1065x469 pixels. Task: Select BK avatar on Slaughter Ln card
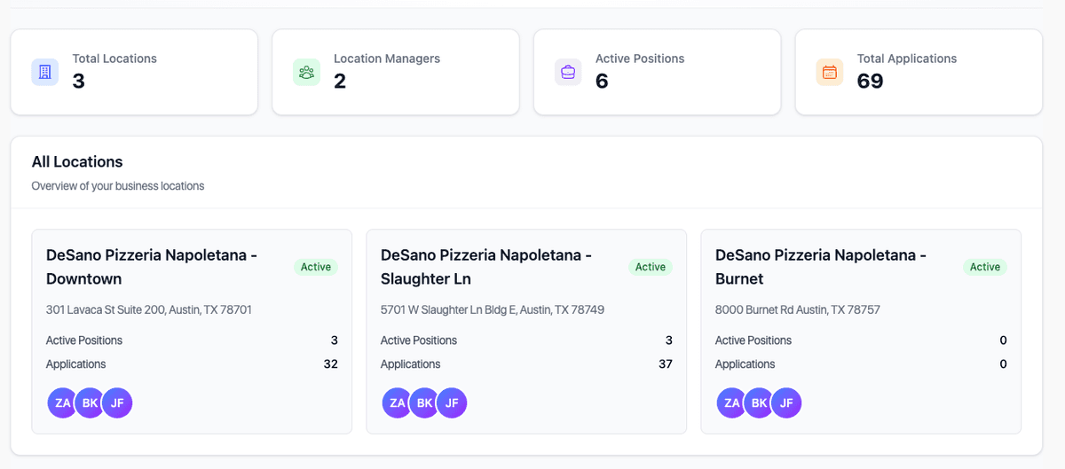(424, 403)
